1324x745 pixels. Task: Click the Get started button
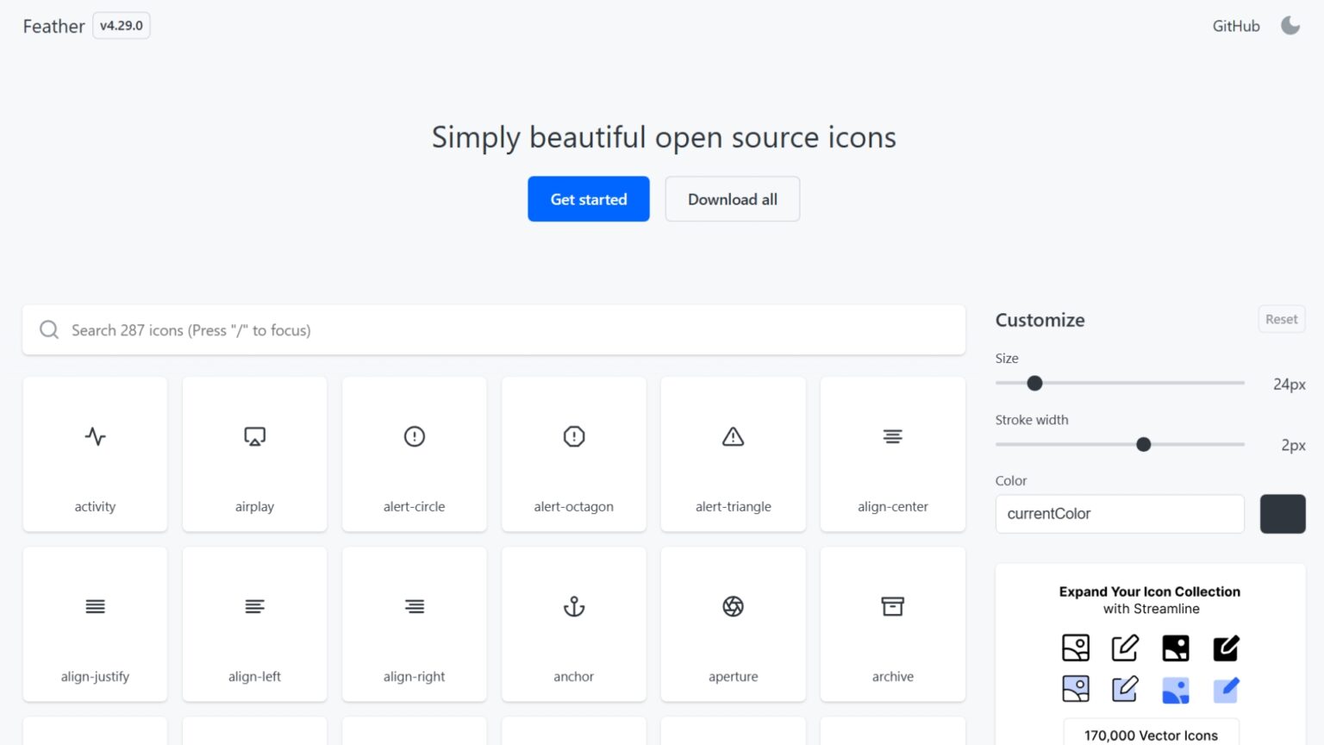click(x=588, y=198)
